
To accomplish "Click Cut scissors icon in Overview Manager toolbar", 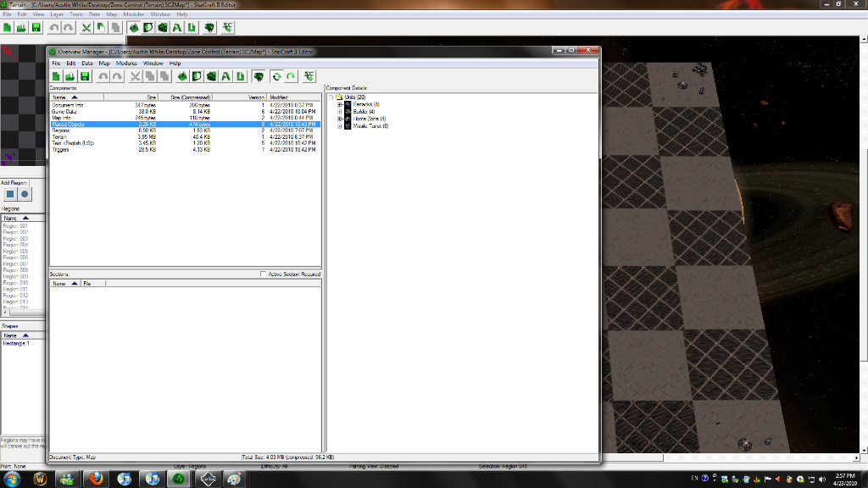I will click(135, 76).
